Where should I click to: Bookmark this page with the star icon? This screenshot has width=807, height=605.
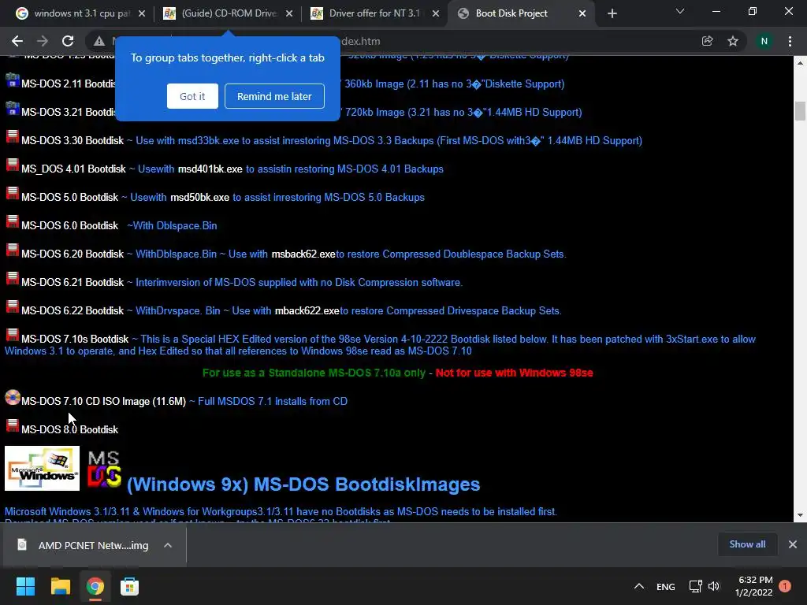[733, 41]
